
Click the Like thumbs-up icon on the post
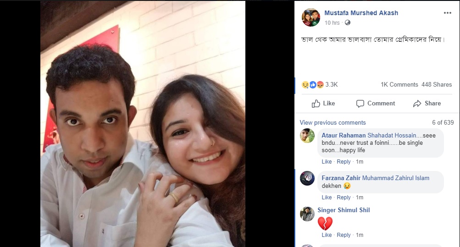(x=316, y=104)
